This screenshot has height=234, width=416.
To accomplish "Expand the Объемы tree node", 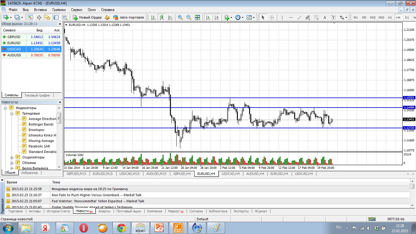I will click(12, 163).
